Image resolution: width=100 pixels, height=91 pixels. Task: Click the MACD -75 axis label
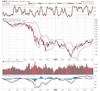tap(95, 88)
